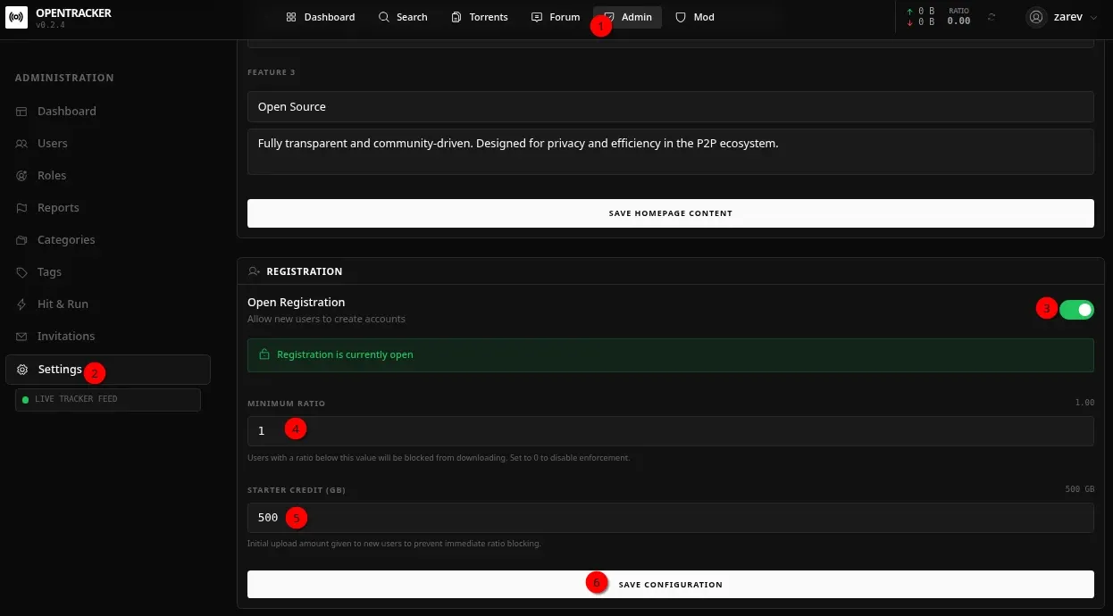Go to Reports in sidebar
Image resolution: width=1113 pixels, height=616 pixels.
(x=58, y=208)
